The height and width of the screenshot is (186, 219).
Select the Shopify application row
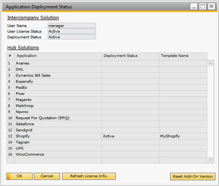[23, 136]
